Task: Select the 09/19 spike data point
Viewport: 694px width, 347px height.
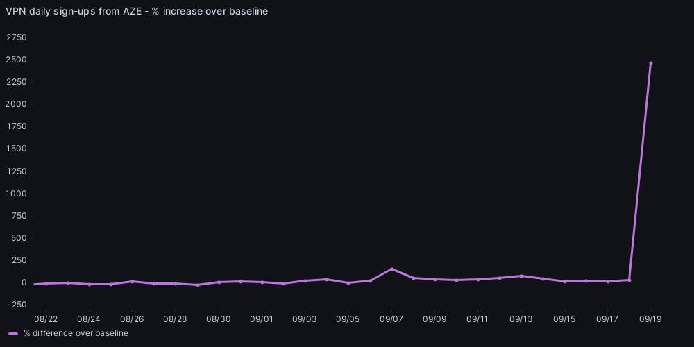Action: point(650,63)
